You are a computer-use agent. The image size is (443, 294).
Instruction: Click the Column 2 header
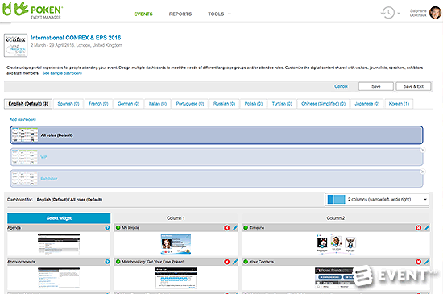pos(336,218)
